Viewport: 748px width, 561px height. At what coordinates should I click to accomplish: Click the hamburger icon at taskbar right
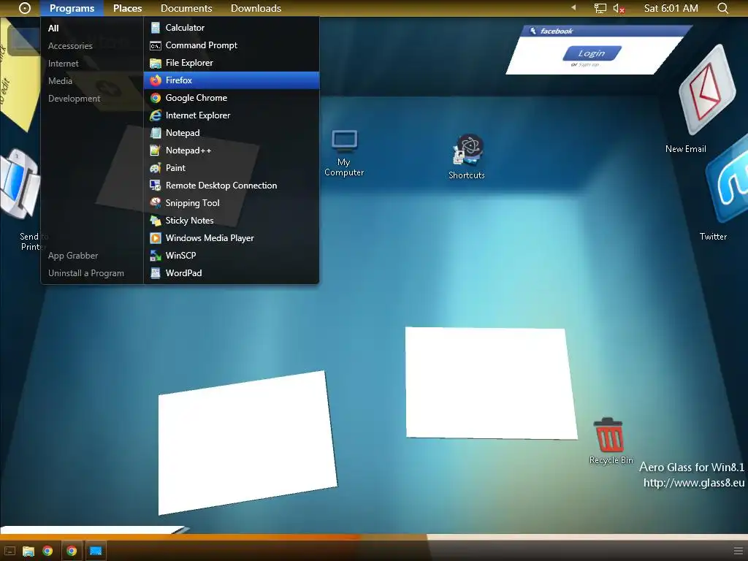(738, 551)
